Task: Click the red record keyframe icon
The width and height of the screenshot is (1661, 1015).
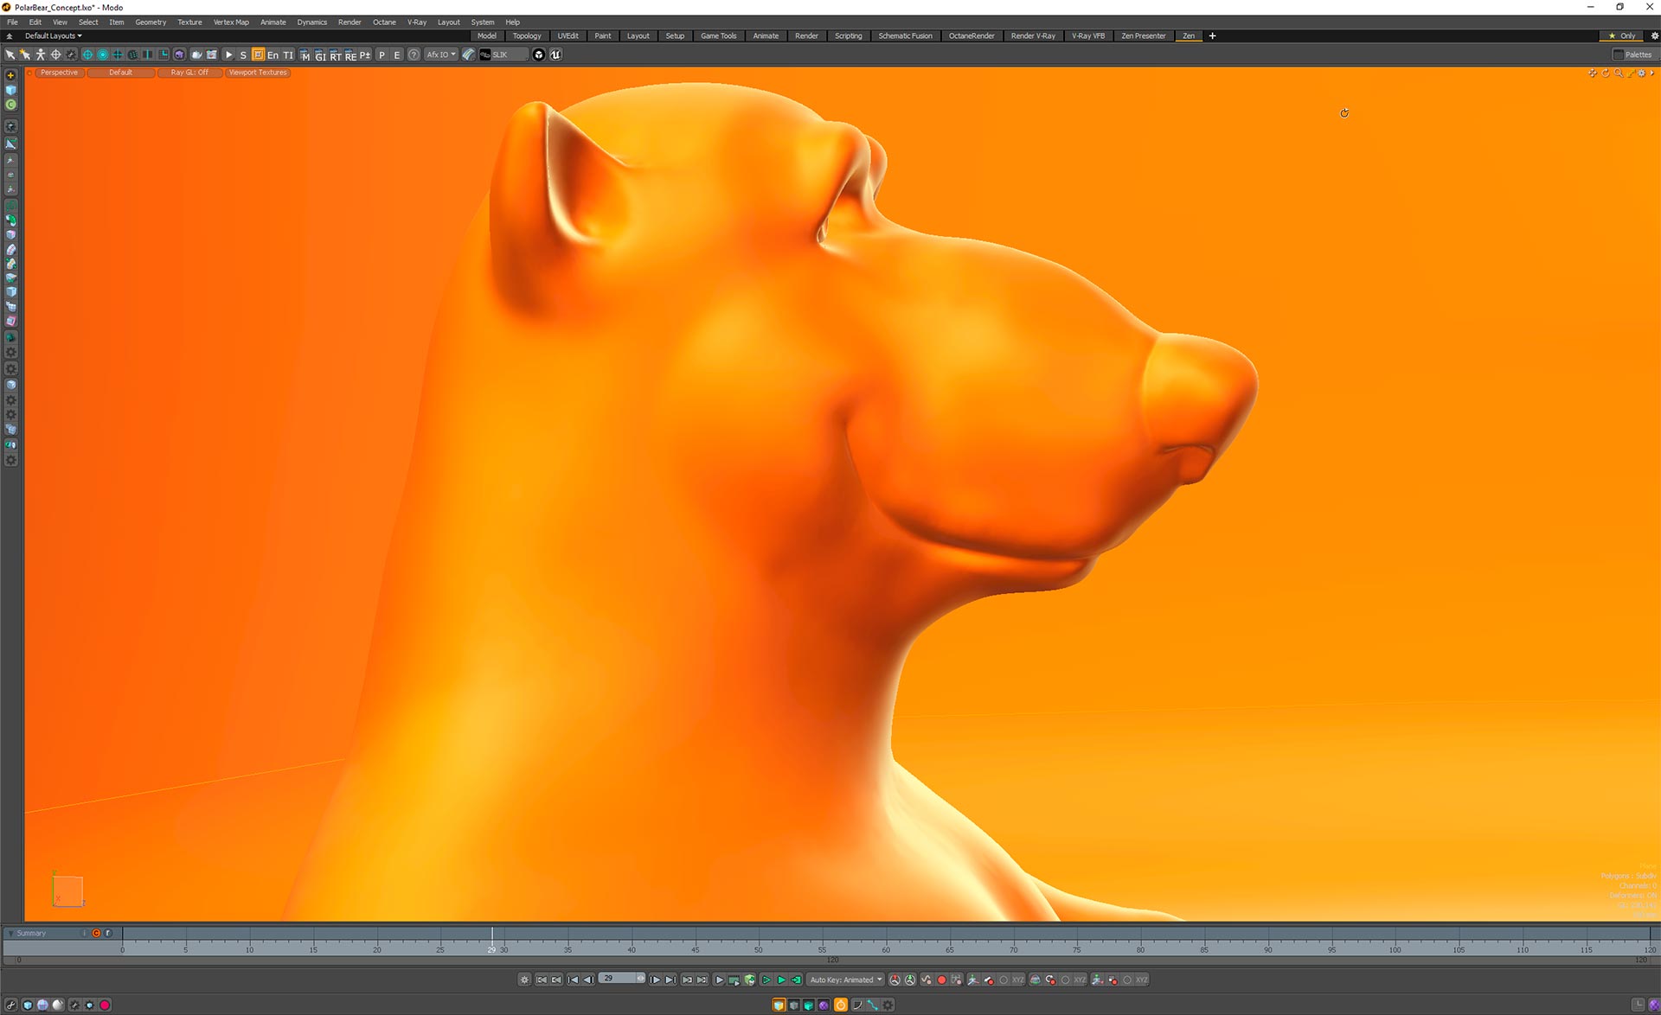Action: click(x=942, y=980)
